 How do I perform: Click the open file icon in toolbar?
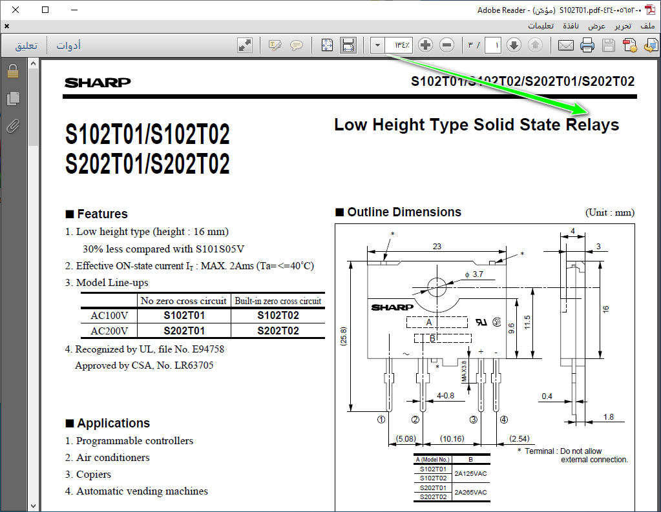[x=651, y=45]
